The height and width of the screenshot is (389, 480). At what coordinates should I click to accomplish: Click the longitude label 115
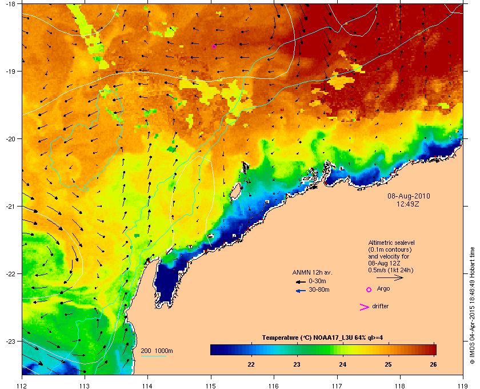pyautogui.click(x=211, y=386)
